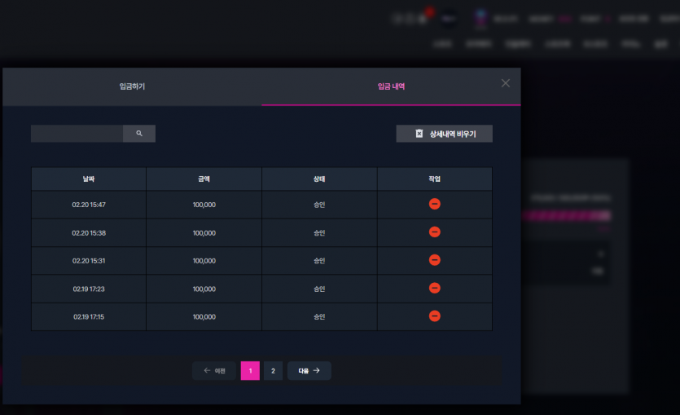Go to next page with 다음
Screen dimensions: 680x415
pyautogui.click(x=309, y=371)
